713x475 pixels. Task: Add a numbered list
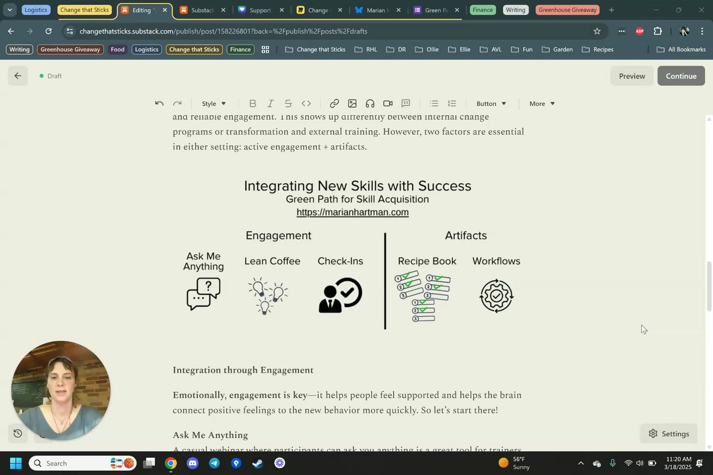tap(452, 104)
